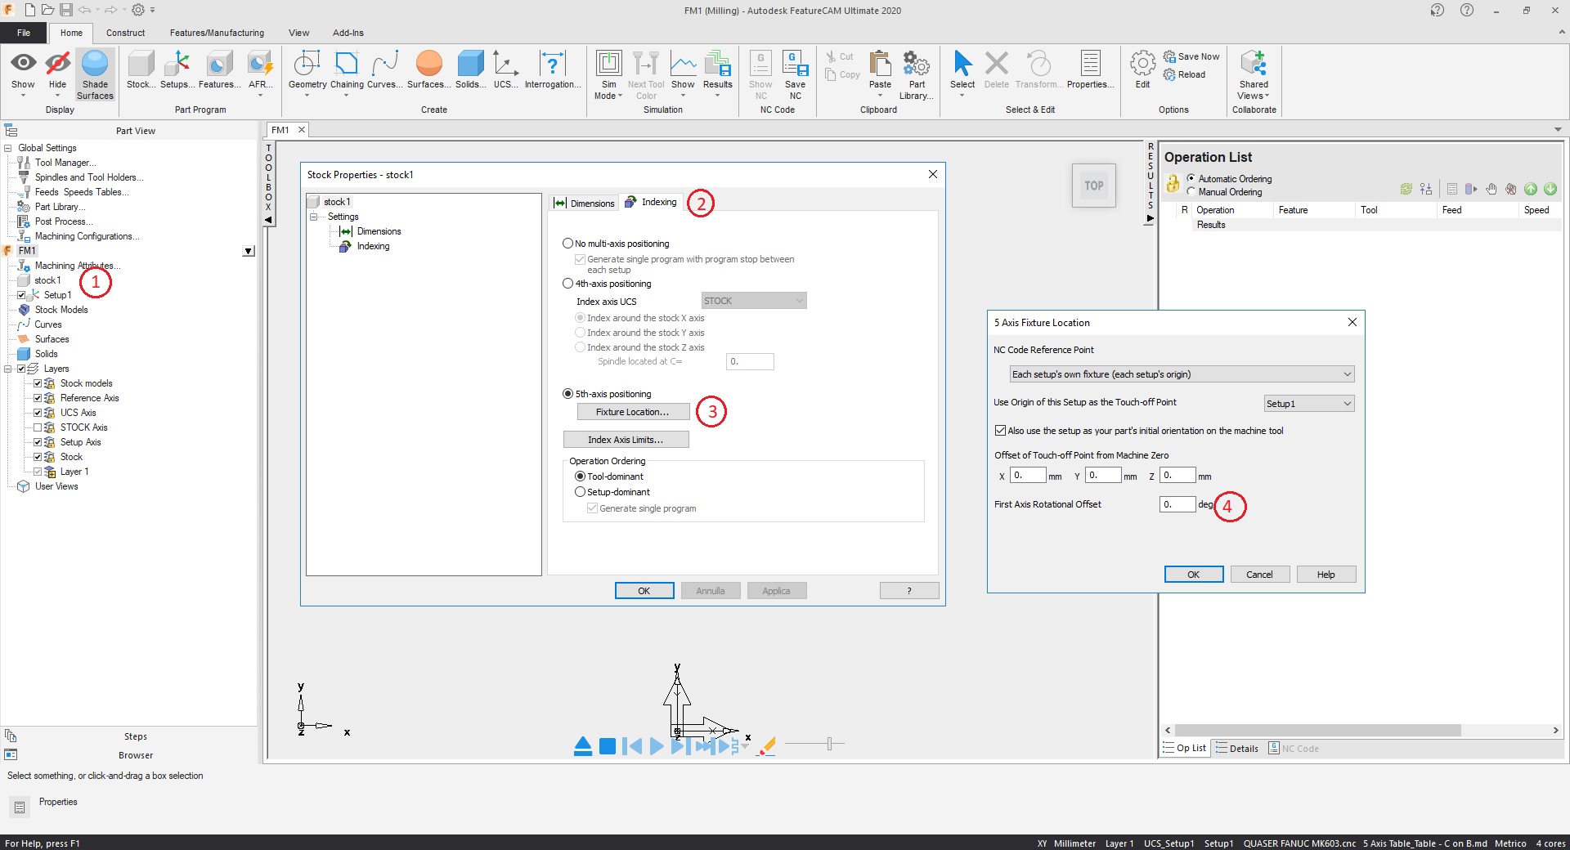
Task: Collapse the Layers tree node
Action: (x=8, y=369)
